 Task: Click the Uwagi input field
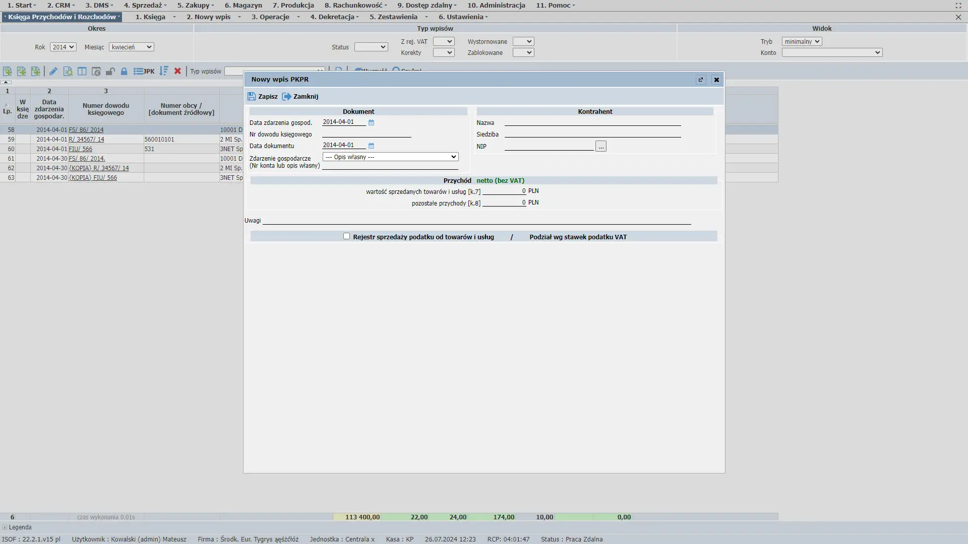pos(476,220)
